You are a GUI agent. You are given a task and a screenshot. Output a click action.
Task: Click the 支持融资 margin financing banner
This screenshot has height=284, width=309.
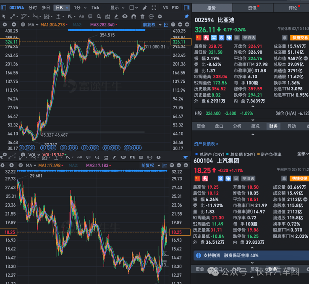point(251,255)
